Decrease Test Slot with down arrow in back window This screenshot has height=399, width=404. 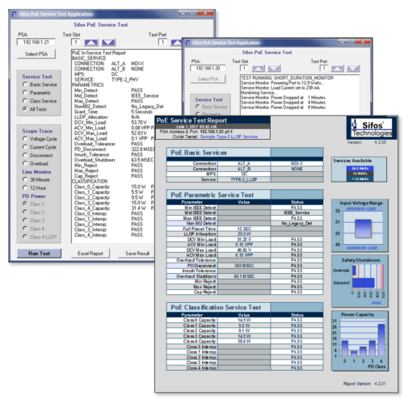tap(108, 42)
